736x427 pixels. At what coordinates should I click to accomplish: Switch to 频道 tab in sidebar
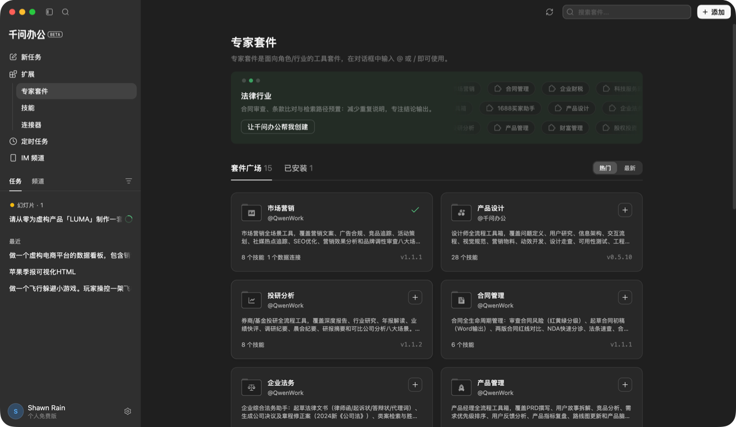click(38, 181)
